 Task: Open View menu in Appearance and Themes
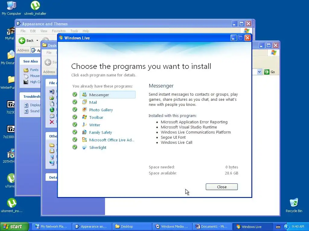(44, 31)
